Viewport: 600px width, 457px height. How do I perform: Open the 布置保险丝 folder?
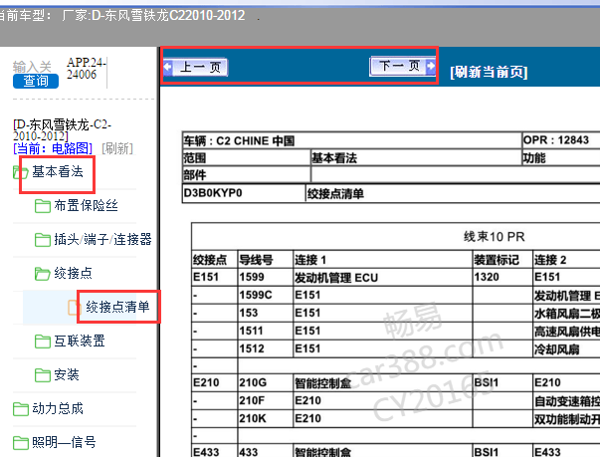[x=86, y=205]
